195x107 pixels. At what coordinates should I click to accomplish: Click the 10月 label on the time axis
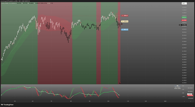pos(108,101)
